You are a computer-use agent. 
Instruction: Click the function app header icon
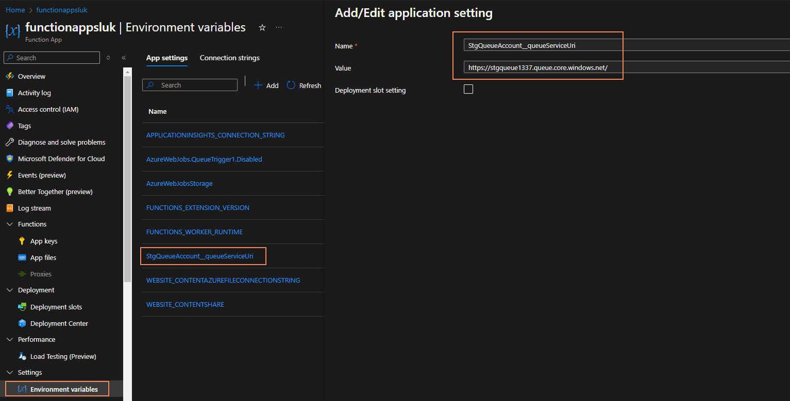pos(13,30)
